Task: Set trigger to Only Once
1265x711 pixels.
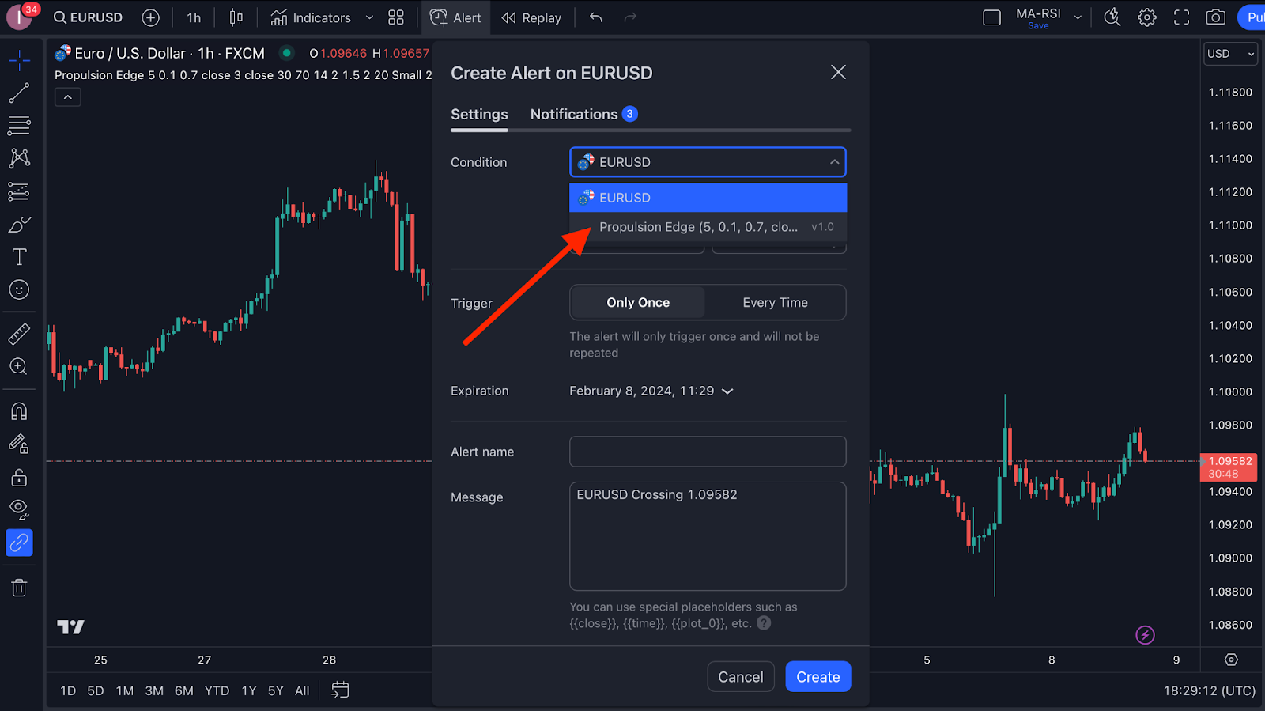Action: click(x=637, y=303)
